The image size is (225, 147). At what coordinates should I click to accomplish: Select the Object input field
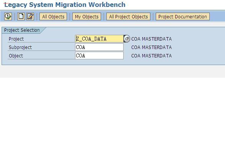point(99,56)
